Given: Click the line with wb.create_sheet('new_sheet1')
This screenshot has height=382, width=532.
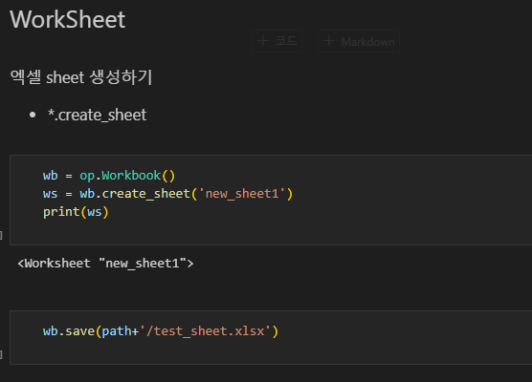Looking at the screenshot, I should tap(167, 194).
